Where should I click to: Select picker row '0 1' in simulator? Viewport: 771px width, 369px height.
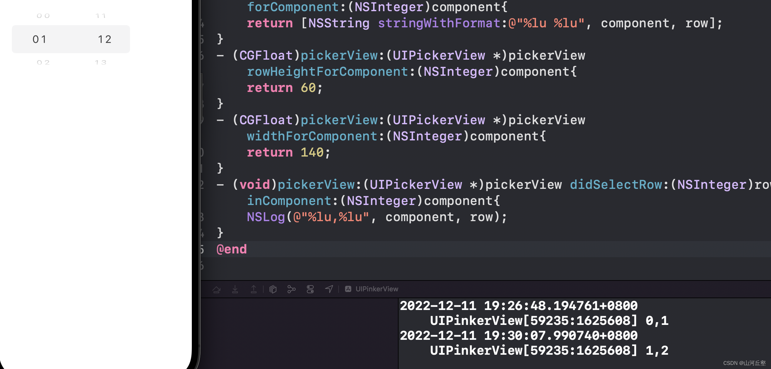coord(40,39)
